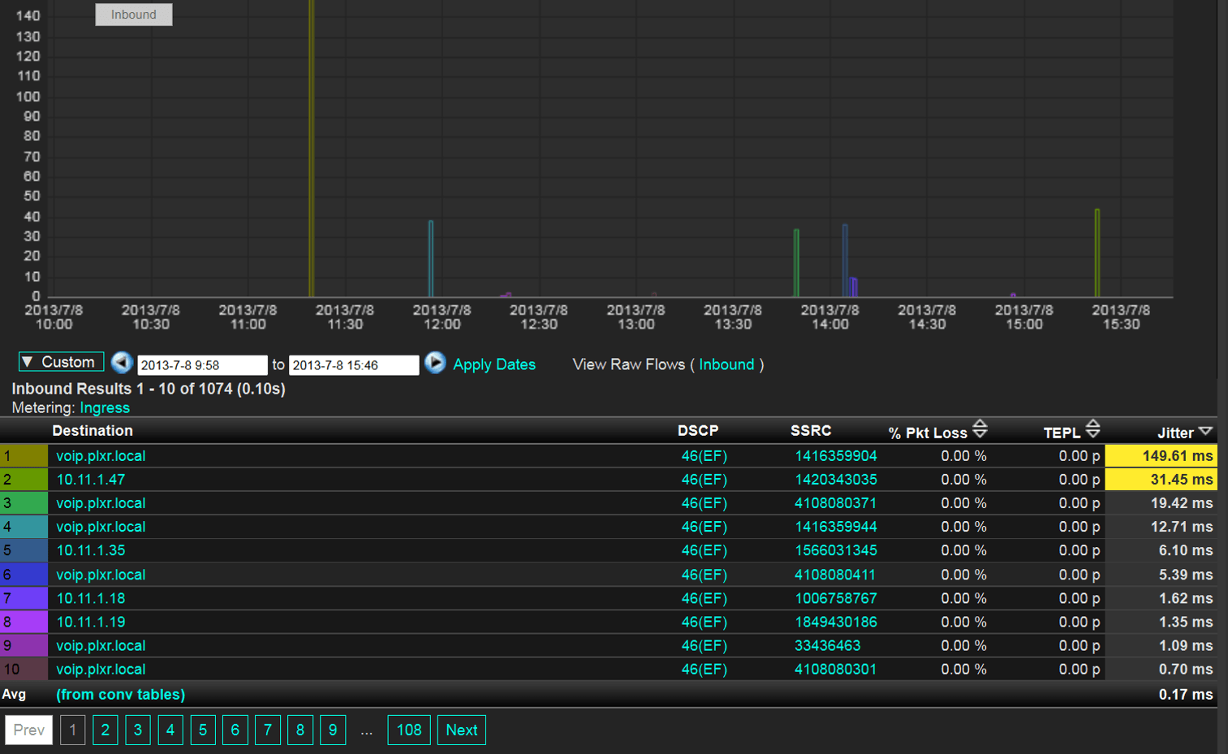Image resolution: width=1228 pixels, height=754 pixels.
Task: Click DSCP 46(EF) in 10.11.1.47 row
Action: [x=704, y=480]
